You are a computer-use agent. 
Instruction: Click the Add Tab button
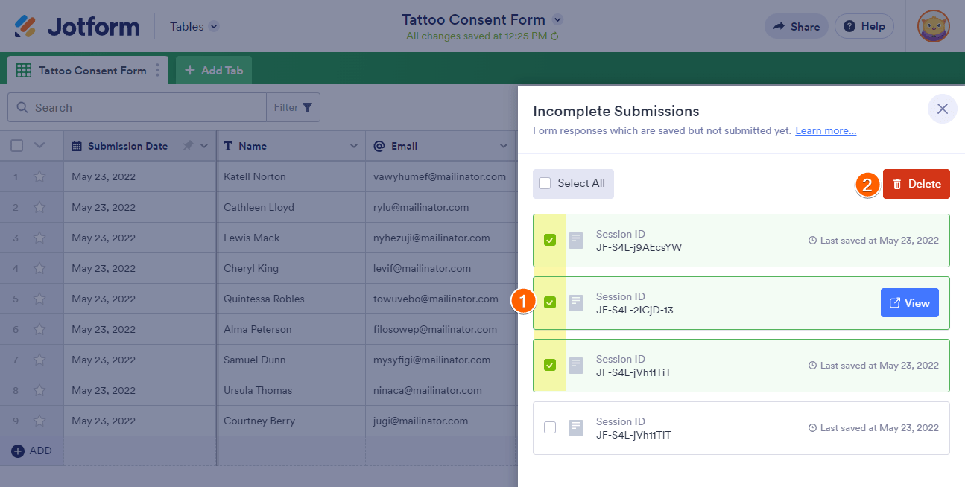point(214,71)
